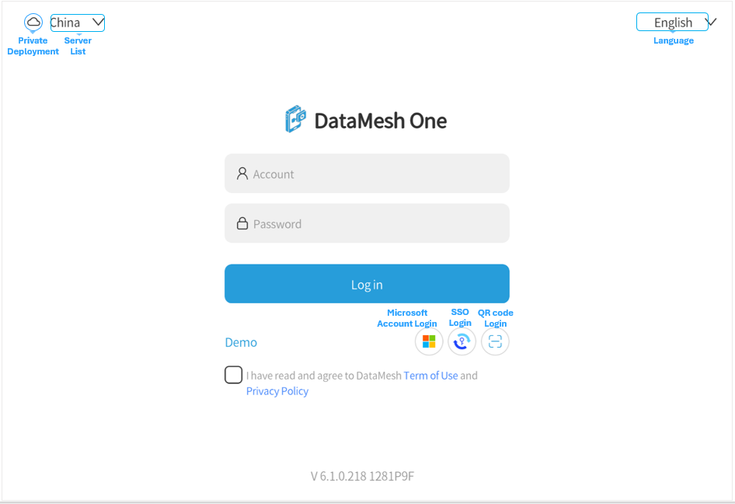The image size is (735, 504).
Task: Check the agree to terms checkbox
Action: [233, 375]
